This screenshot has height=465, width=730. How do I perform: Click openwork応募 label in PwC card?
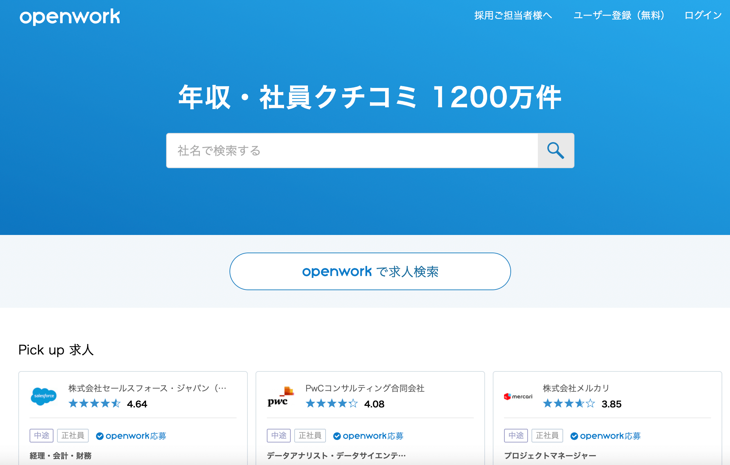pos(373,436)
